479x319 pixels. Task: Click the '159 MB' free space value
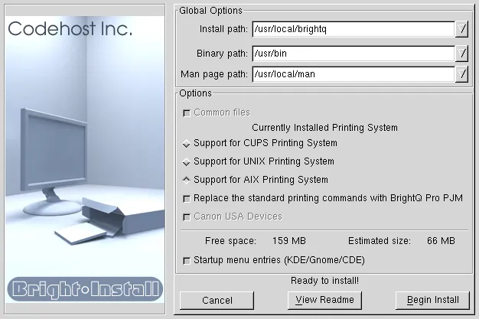pos(289,241)
